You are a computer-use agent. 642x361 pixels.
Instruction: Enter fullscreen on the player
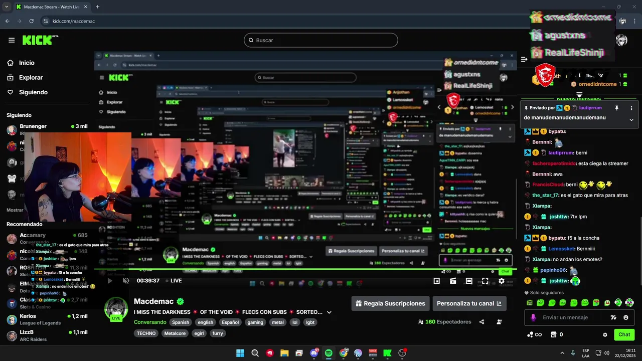(485, 281)
